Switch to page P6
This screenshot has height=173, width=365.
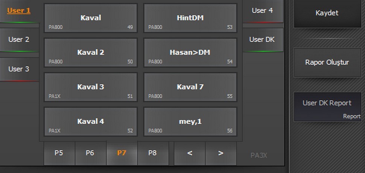point(90,153)
